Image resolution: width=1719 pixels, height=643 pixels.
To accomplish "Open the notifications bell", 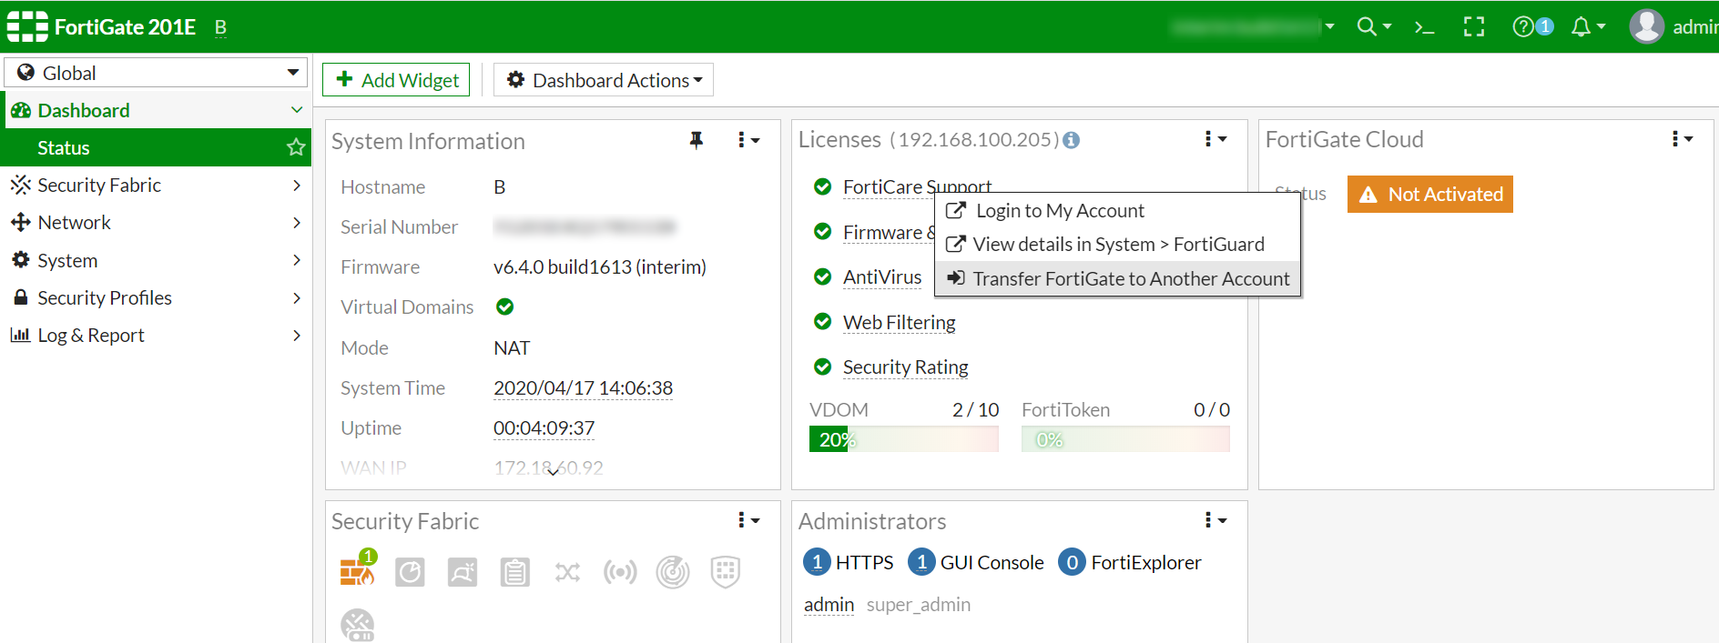I will [x=1582, y=27].
